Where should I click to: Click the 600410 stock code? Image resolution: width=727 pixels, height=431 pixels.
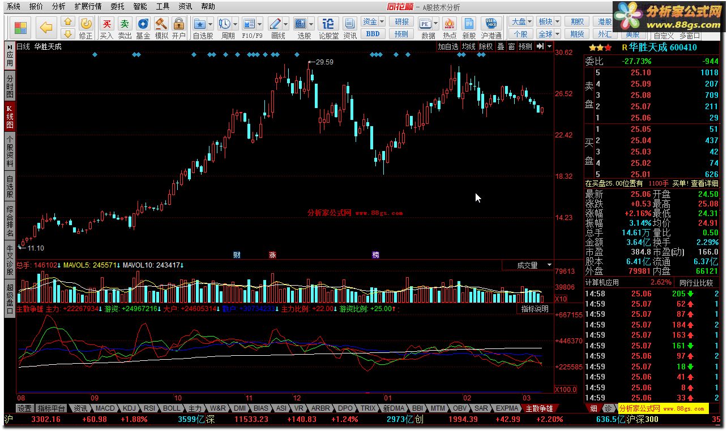coord(683,48)
